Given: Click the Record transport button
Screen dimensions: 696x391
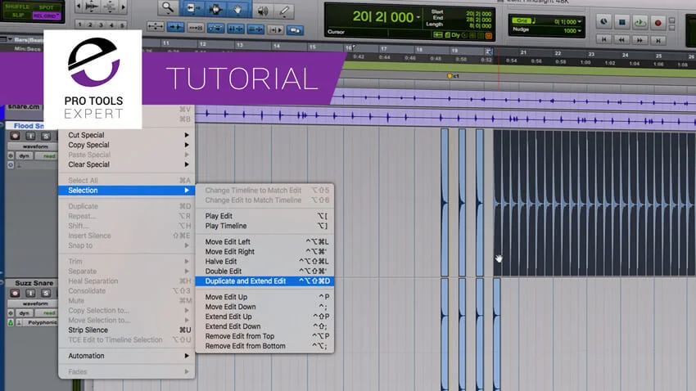Looking at the screenshot, I should tap(658, 23).
